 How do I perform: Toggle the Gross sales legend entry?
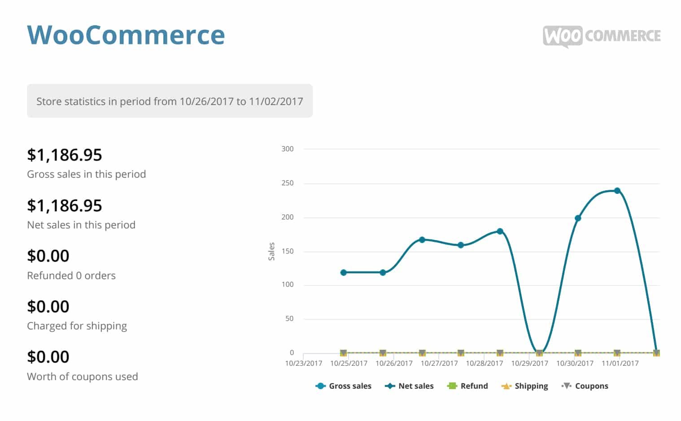click(x=344, y=386)
